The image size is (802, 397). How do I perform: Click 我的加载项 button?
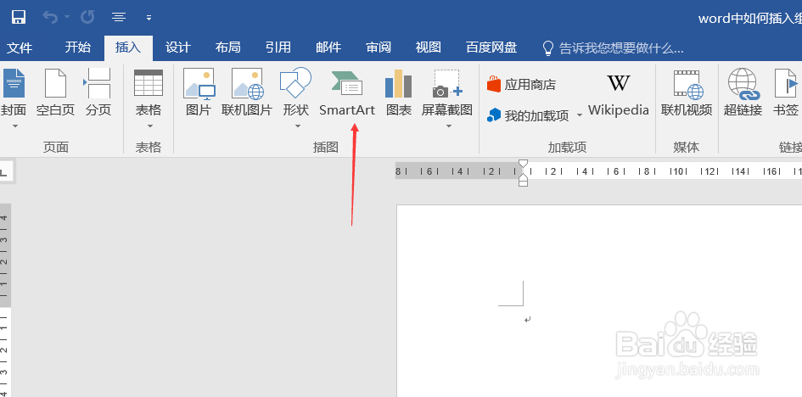[528, 115]
